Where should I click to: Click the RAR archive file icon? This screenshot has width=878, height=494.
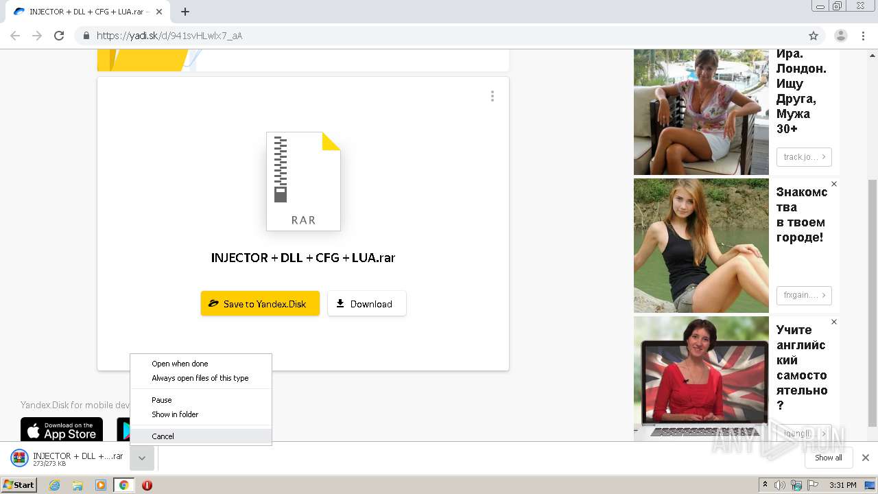[303, 181]
